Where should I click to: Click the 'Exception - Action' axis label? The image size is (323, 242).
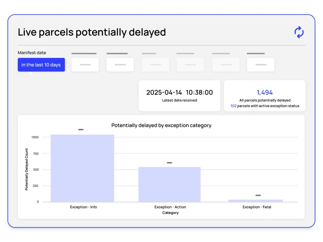coord(170,207)
